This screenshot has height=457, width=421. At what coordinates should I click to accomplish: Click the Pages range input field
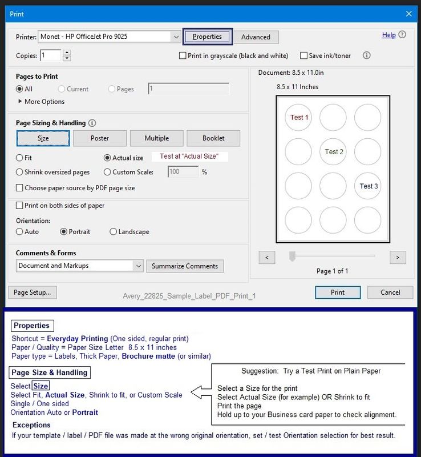[189, 89]
